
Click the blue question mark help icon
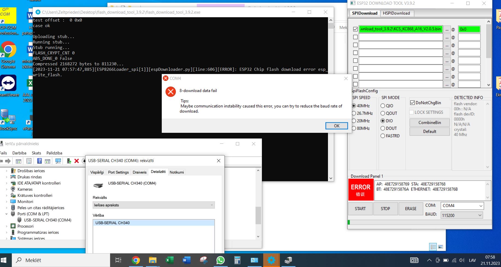click(x=39, y=161)
